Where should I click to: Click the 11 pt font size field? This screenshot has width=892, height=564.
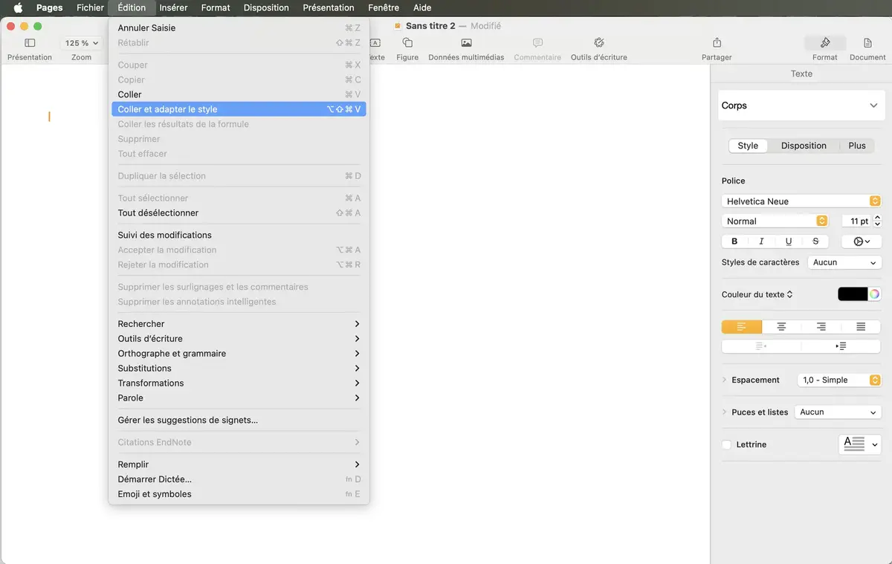pos(856,221)
